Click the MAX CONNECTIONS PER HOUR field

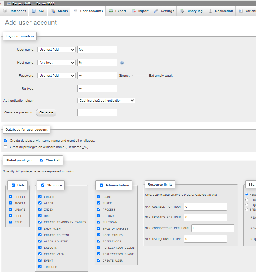pyautogui.click(x=213, y=228)
